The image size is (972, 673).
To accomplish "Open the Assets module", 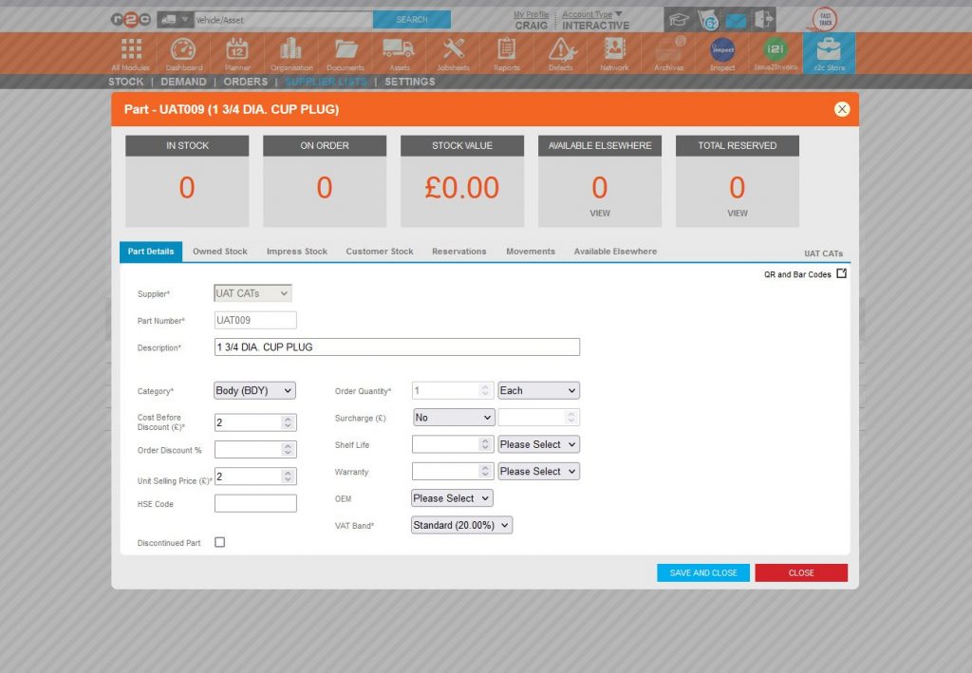I will coord(399,53).
